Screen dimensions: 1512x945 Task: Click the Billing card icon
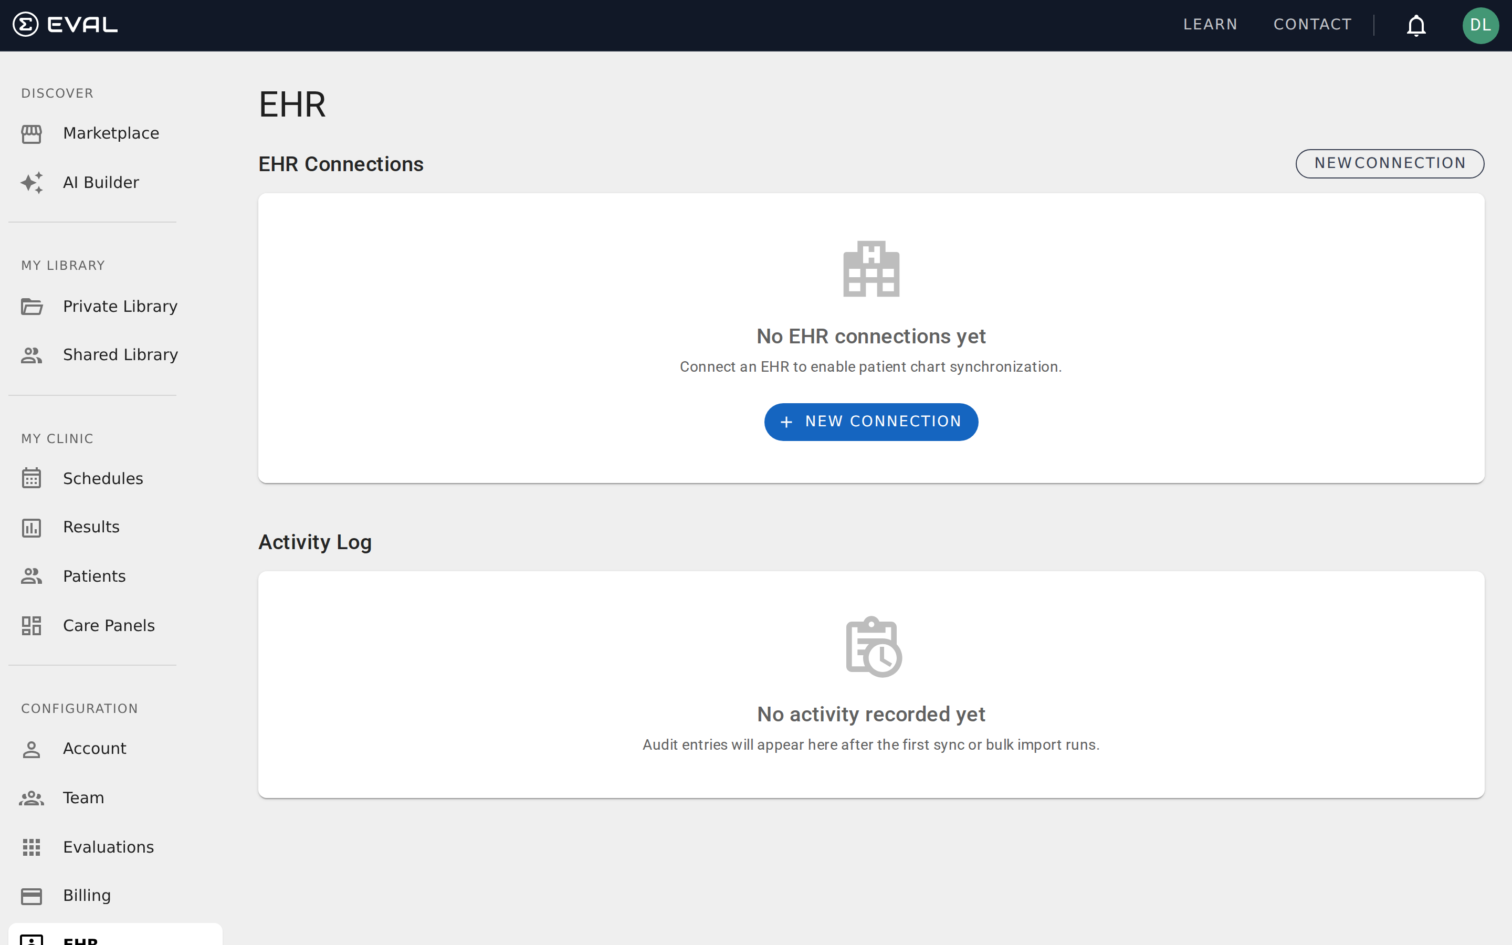[x=32, y=896]
